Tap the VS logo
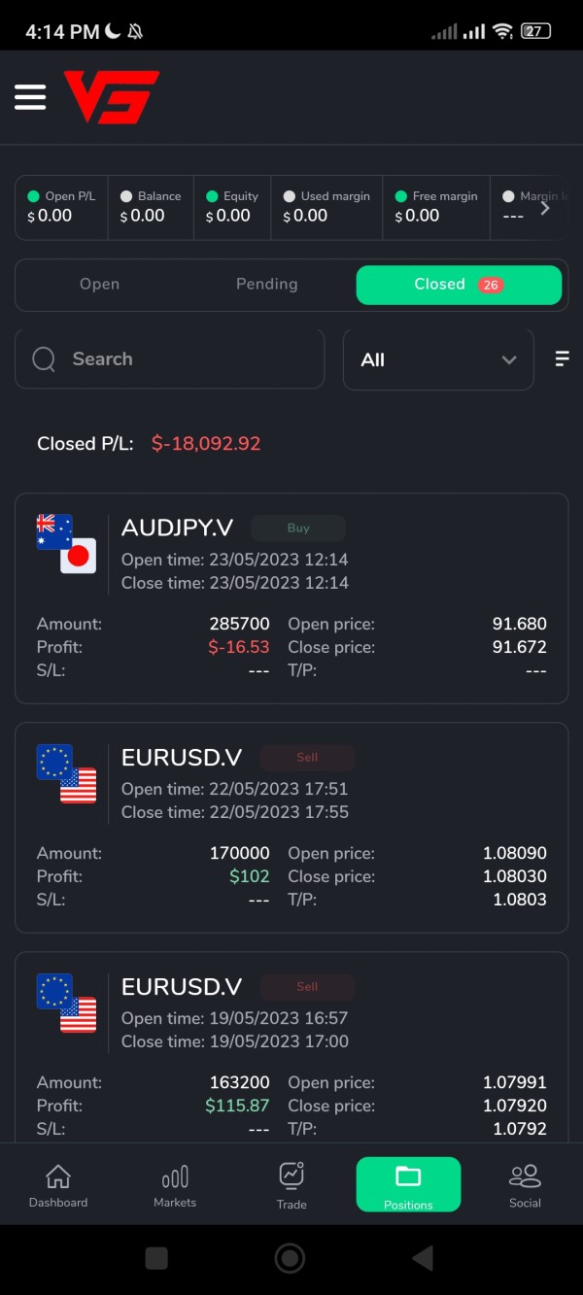 tap(112, 97)
